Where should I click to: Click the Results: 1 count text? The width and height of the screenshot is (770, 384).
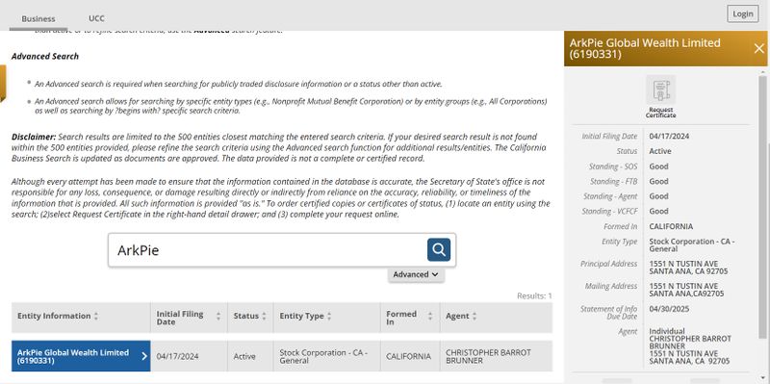coord(534,295)
